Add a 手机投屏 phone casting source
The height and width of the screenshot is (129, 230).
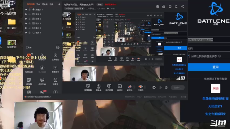point(109,88)
